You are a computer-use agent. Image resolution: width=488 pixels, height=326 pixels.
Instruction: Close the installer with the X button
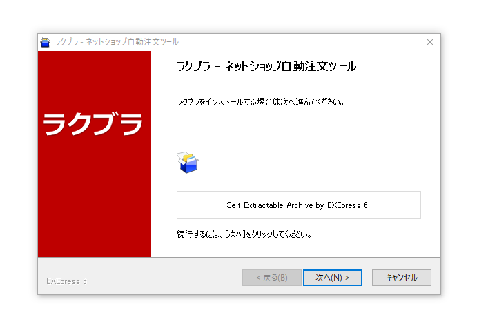(429, 42)
